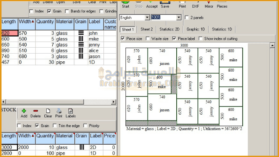279x157 pixels.
Task: Click the Accept toolbar button
Action: pos(152,4)
